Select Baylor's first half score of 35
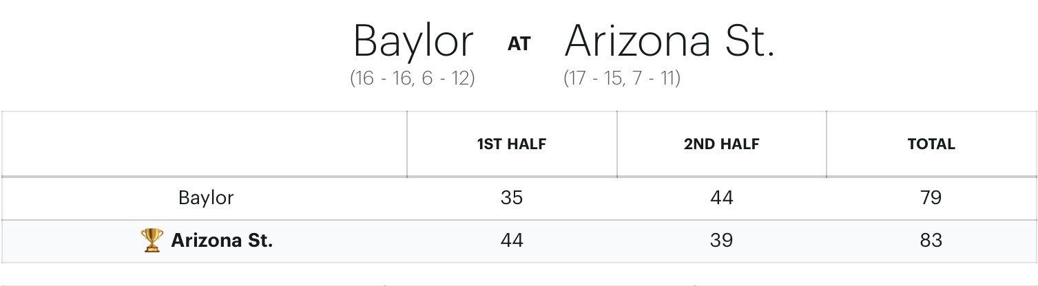 point(512,198)
